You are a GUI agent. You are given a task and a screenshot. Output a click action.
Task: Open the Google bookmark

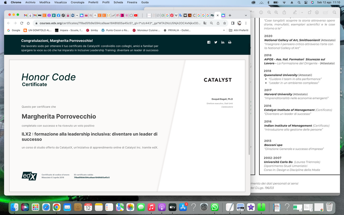[14, 30]
